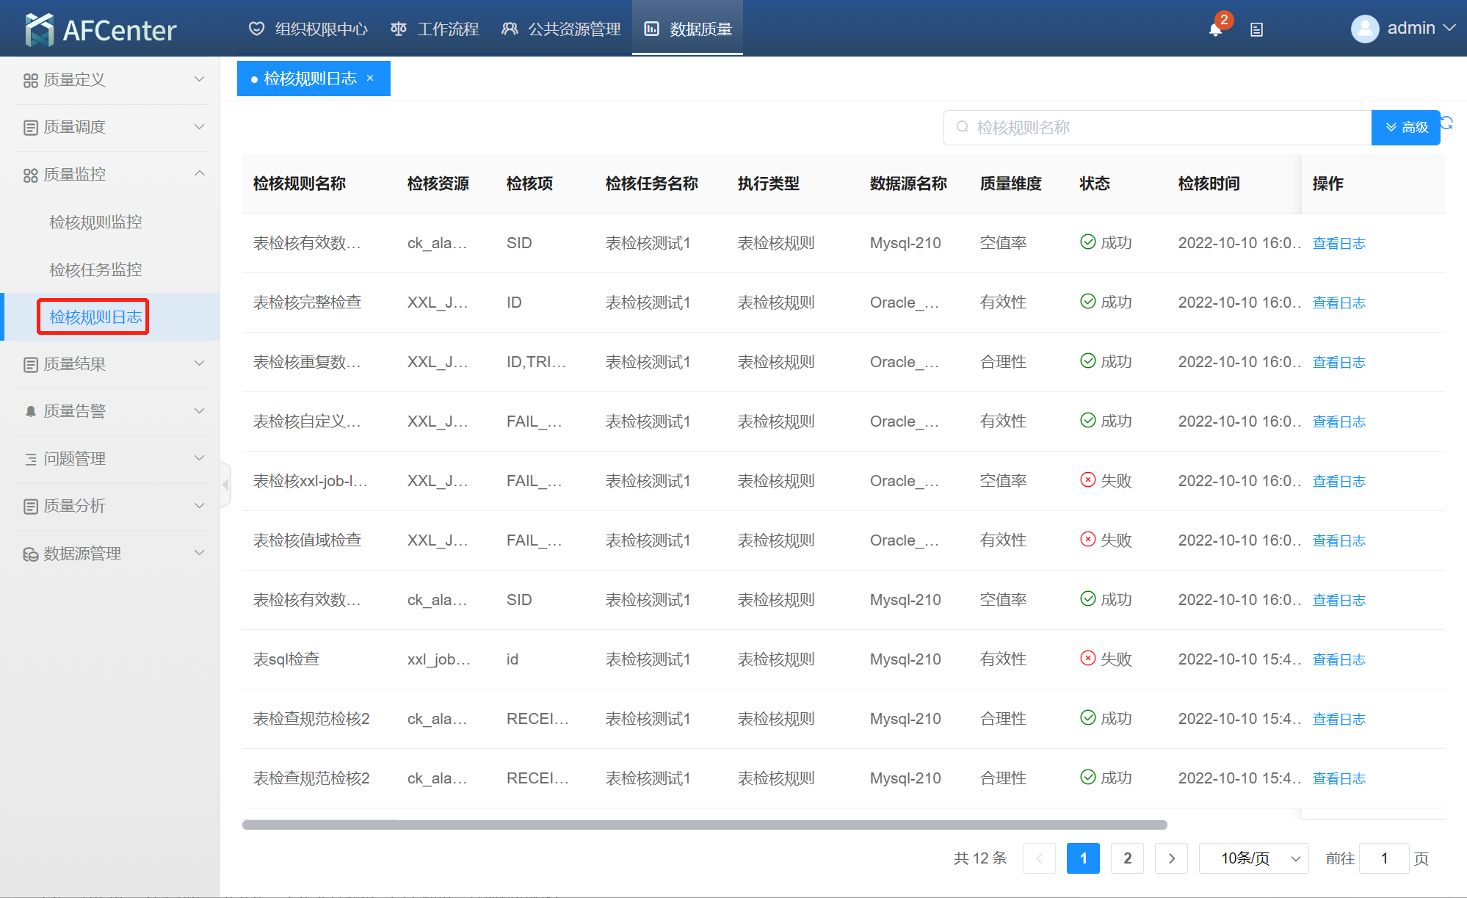Click the refresh icon beside advanced search

[1447, 123]
